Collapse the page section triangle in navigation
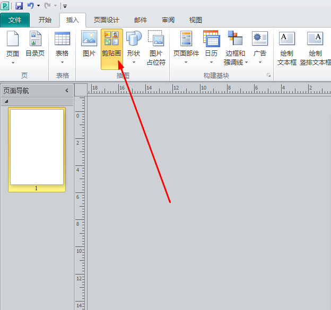Screen dimensions: 331x310 [6, 101]
